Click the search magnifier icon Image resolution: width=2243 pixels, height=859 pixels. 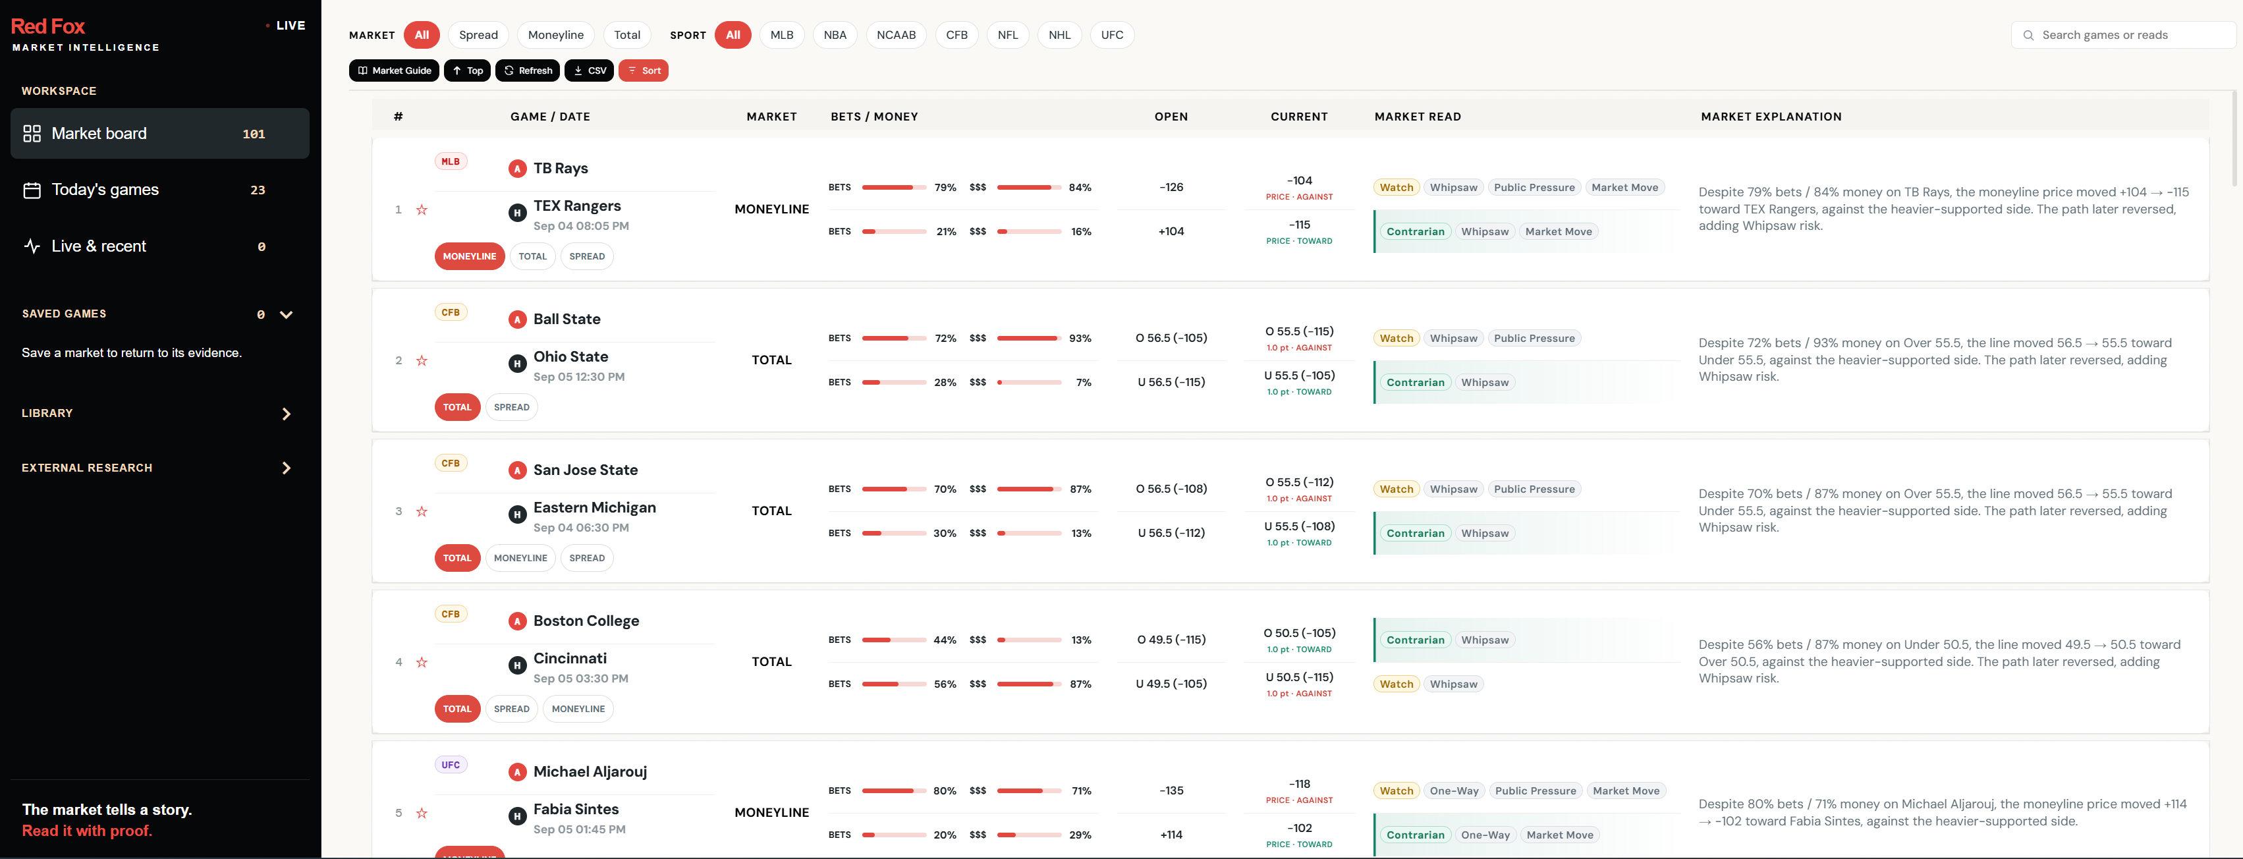(2028, 36)
